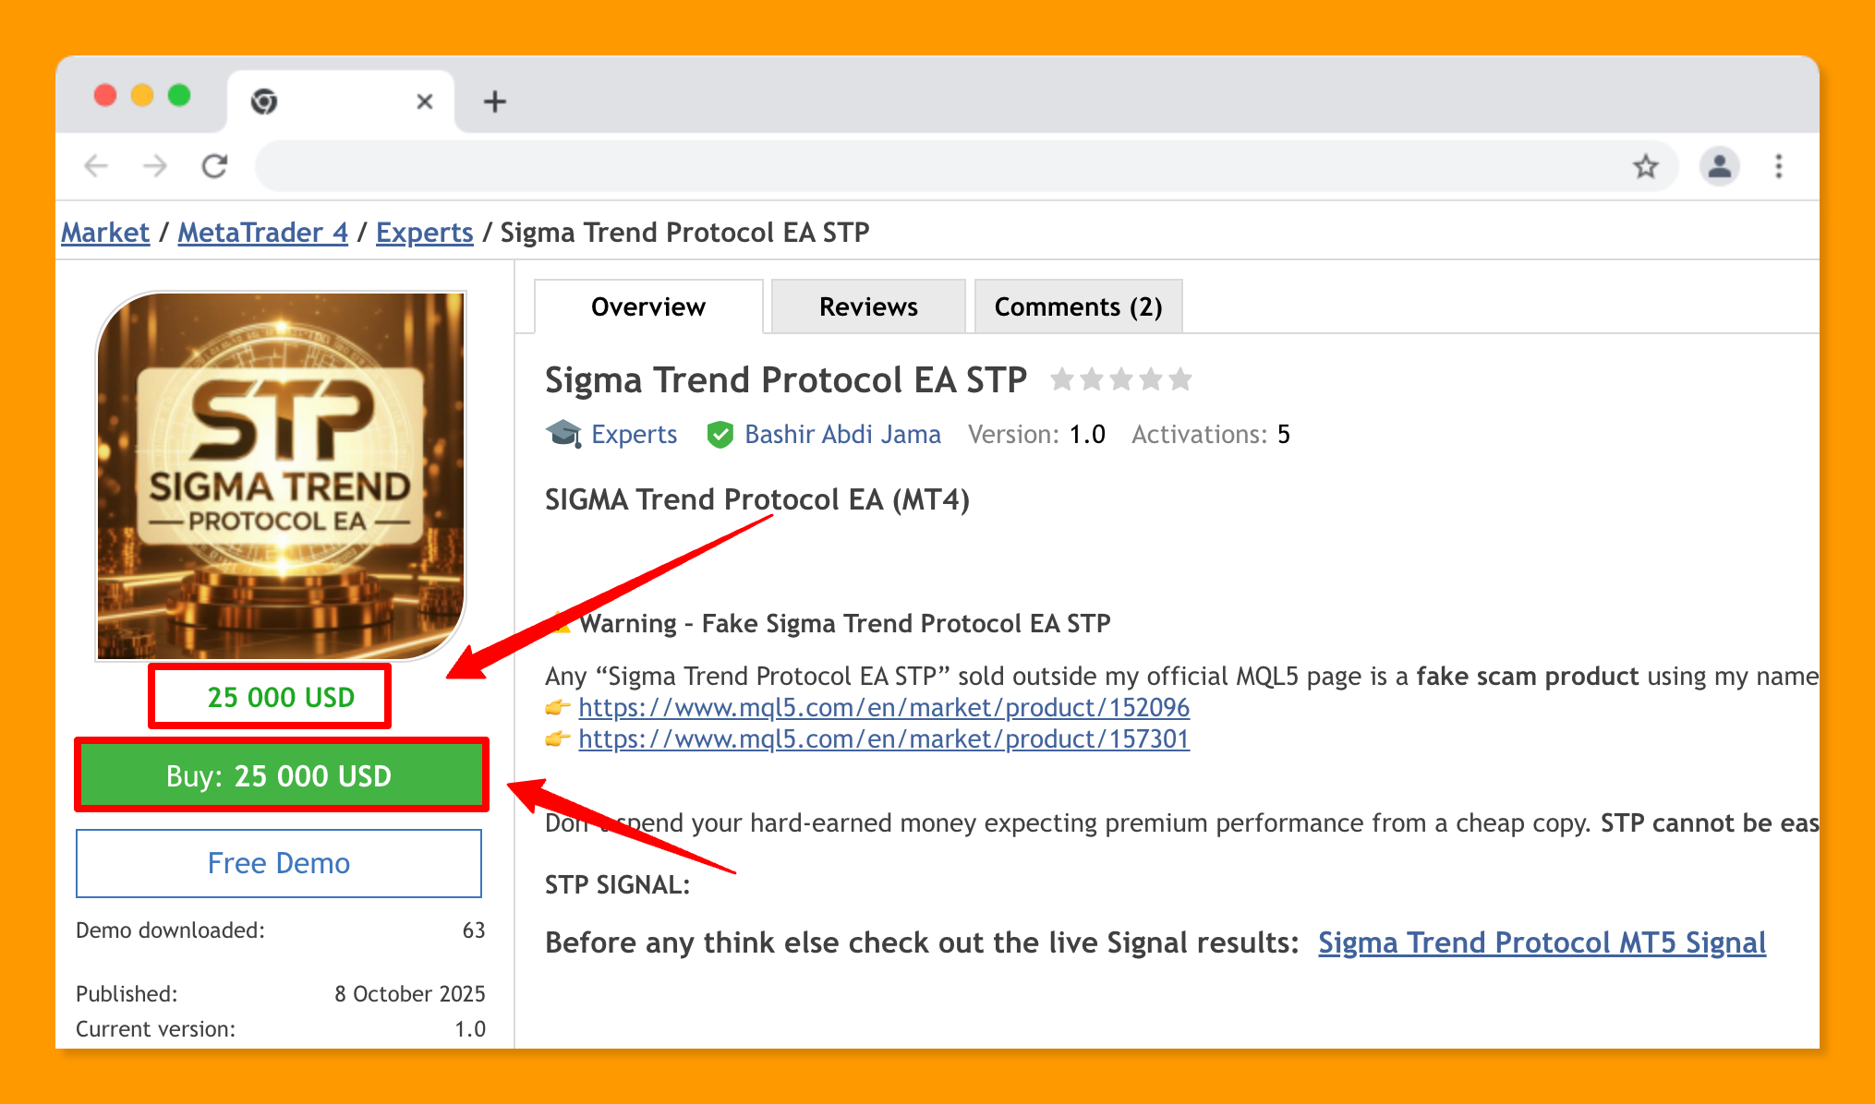This screenshot has width=1875, height=1104.
Task: Open the three-dot browser menu
Action: pos(1778,166)
